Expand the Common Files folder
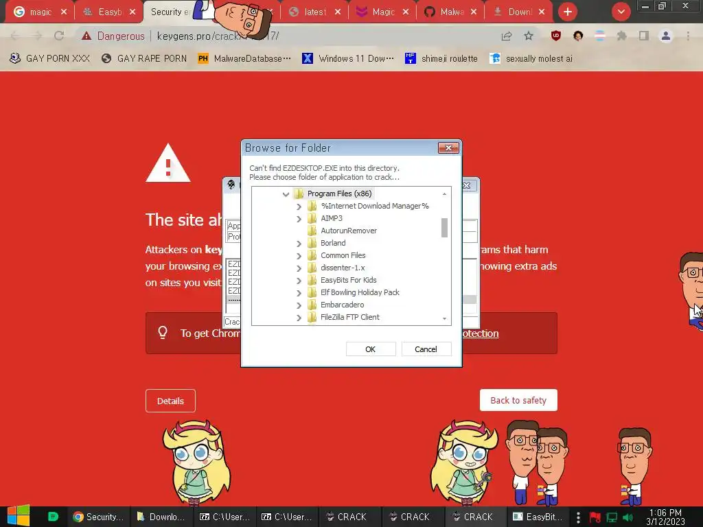The height and width of the screenshot is (527, 703). coord(299,255)
